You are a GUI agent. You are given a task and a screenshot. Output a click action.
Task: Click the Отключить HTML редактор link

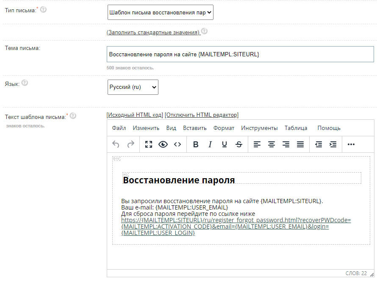pos(202,115)
